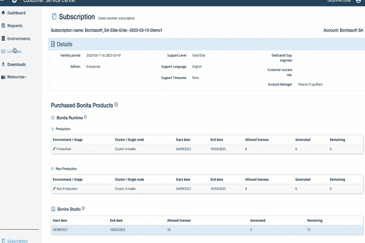Click the pencil icon beside Non Production

(x=54, y=189)
